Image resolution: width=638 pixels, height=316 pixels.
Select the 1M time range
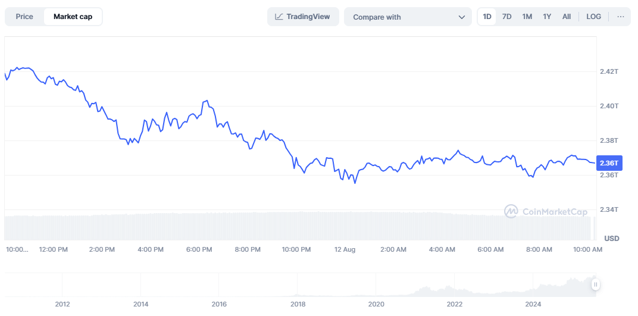click(x=527, y=17)
